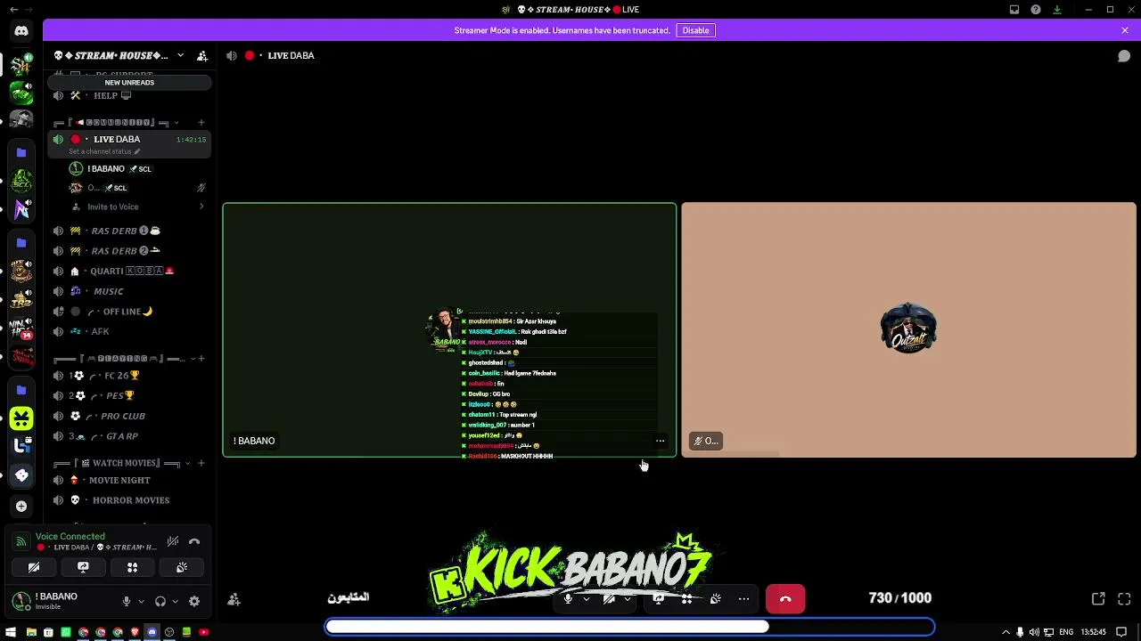This screenshot has width=1141, height=641.
Task: Deafen with headphones icon in user panel
Action: [160, 601]
